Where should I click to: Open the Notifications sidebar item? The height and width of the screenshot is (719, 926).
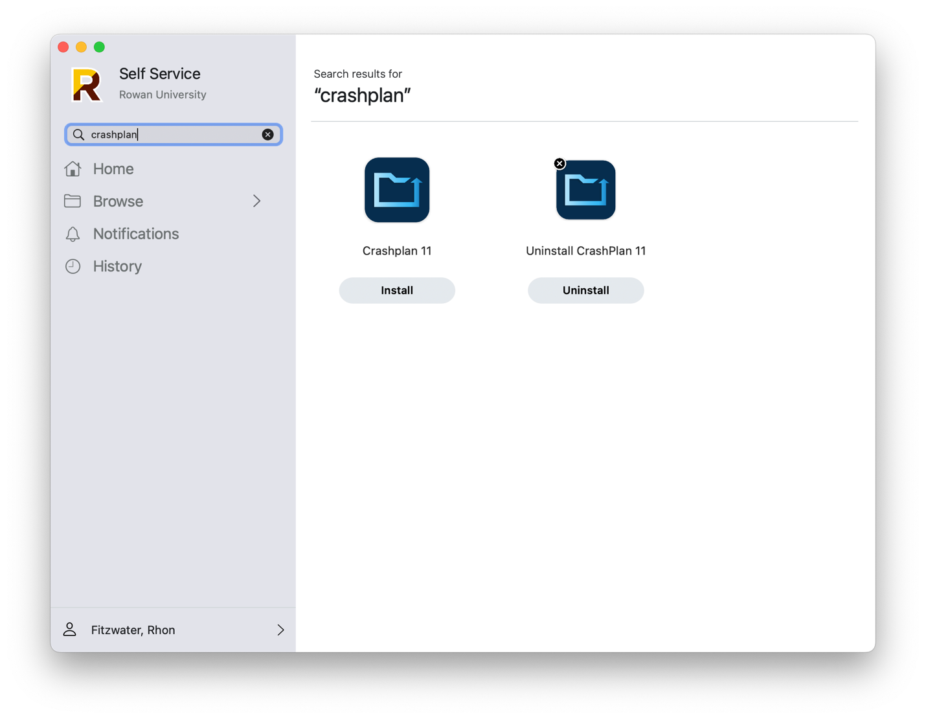click(x=136, y=234)
